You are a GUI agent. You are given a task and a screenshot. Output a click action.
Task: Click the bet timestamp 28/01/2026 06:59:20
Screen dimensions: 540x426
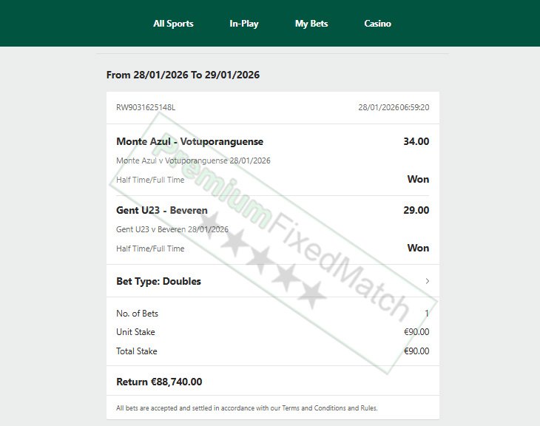pyautogui.click(x=394, y=107)
